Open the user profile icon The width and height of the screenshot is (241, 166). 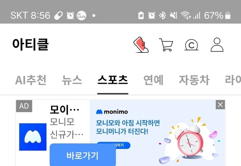[217, 45]
